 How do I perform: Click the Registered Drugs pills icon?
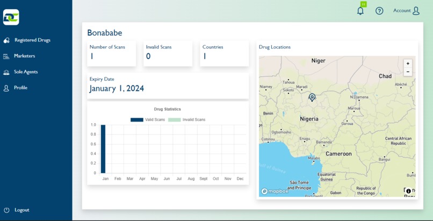coord(6,40)
